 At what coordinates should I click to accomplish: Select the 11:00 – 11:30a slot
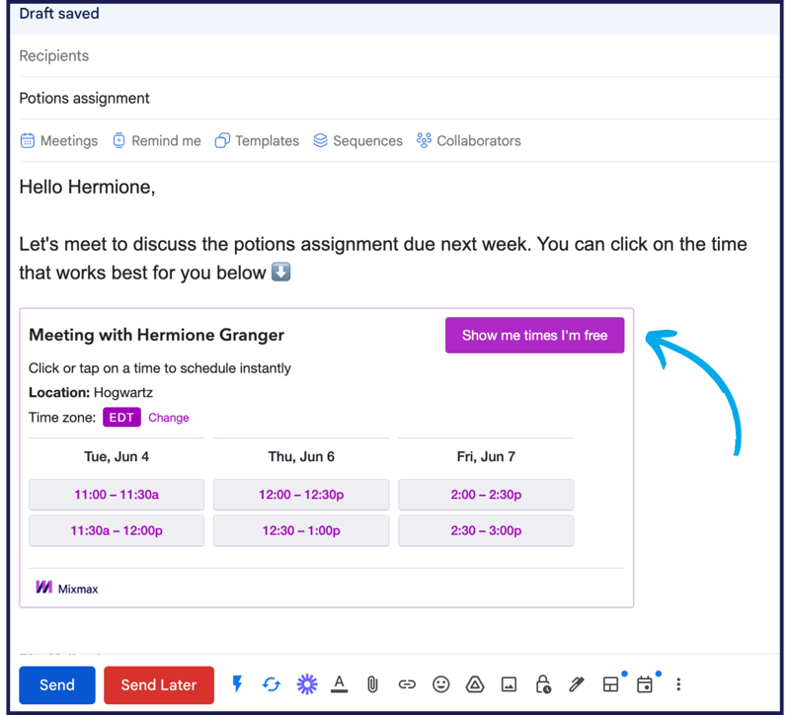(117, 495)
